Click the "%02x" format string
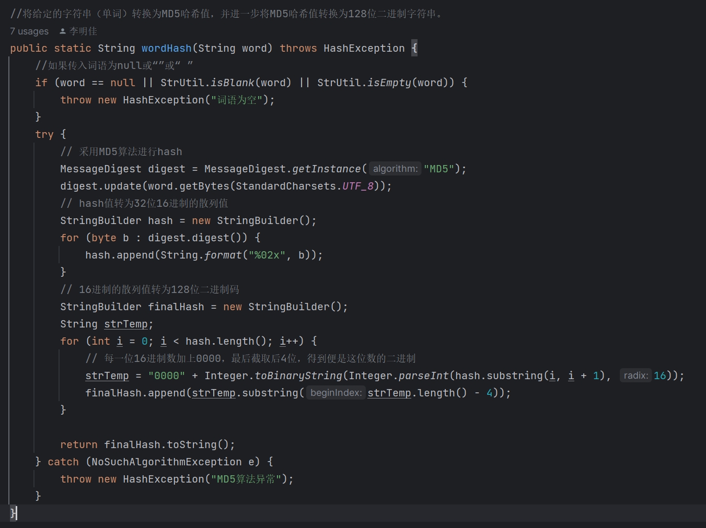The height and width of the screenshot is (528, 706). (x=267, y=255)
